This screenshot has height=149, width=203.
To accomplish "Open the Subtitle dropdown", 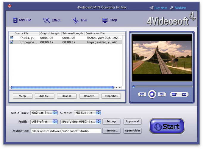I will click(x=87, y=113).
